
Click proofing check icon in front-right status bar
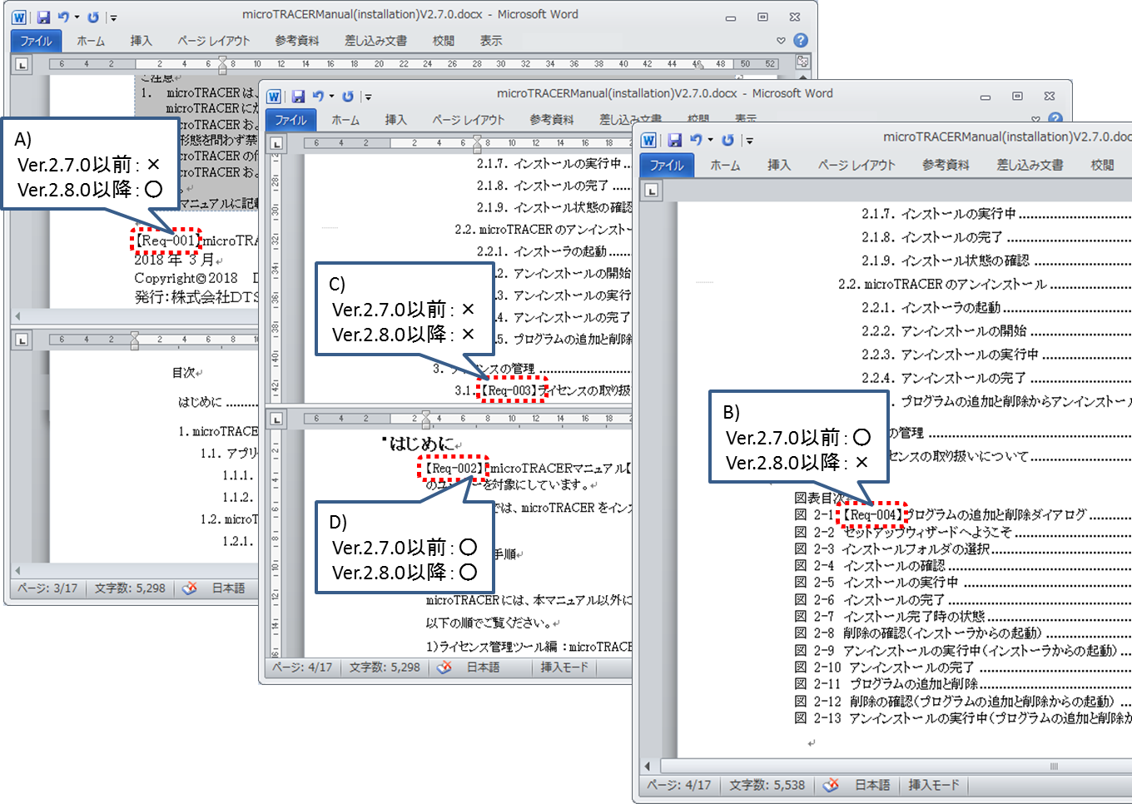point(831,785)
